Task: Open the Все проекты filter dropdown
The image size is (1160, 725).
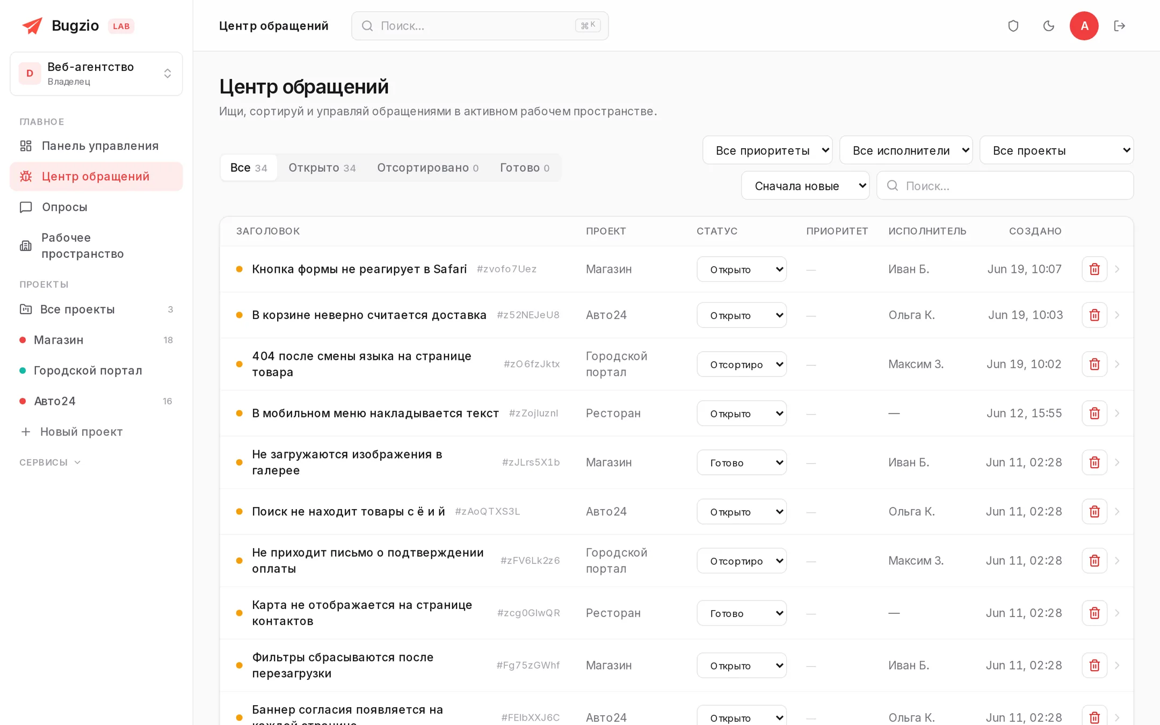Action: click(1056, 150)
